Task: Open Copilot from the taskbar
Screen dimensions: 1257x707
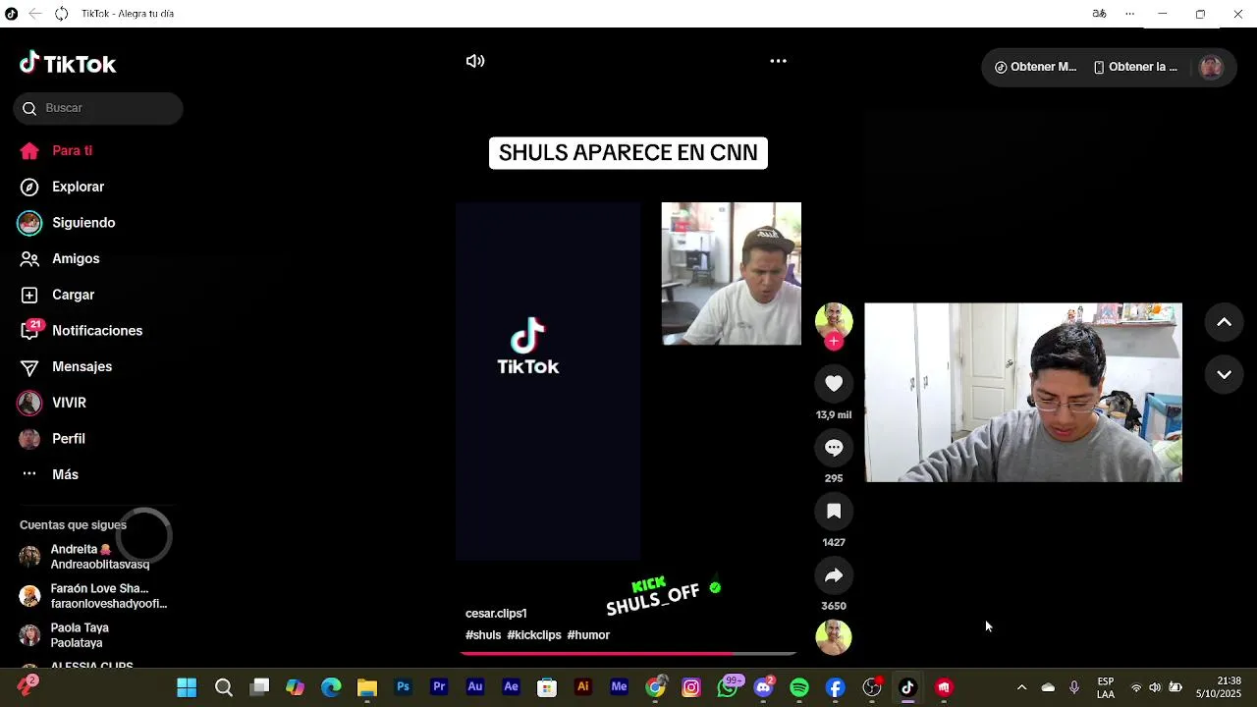Action: tap(296, 687)
